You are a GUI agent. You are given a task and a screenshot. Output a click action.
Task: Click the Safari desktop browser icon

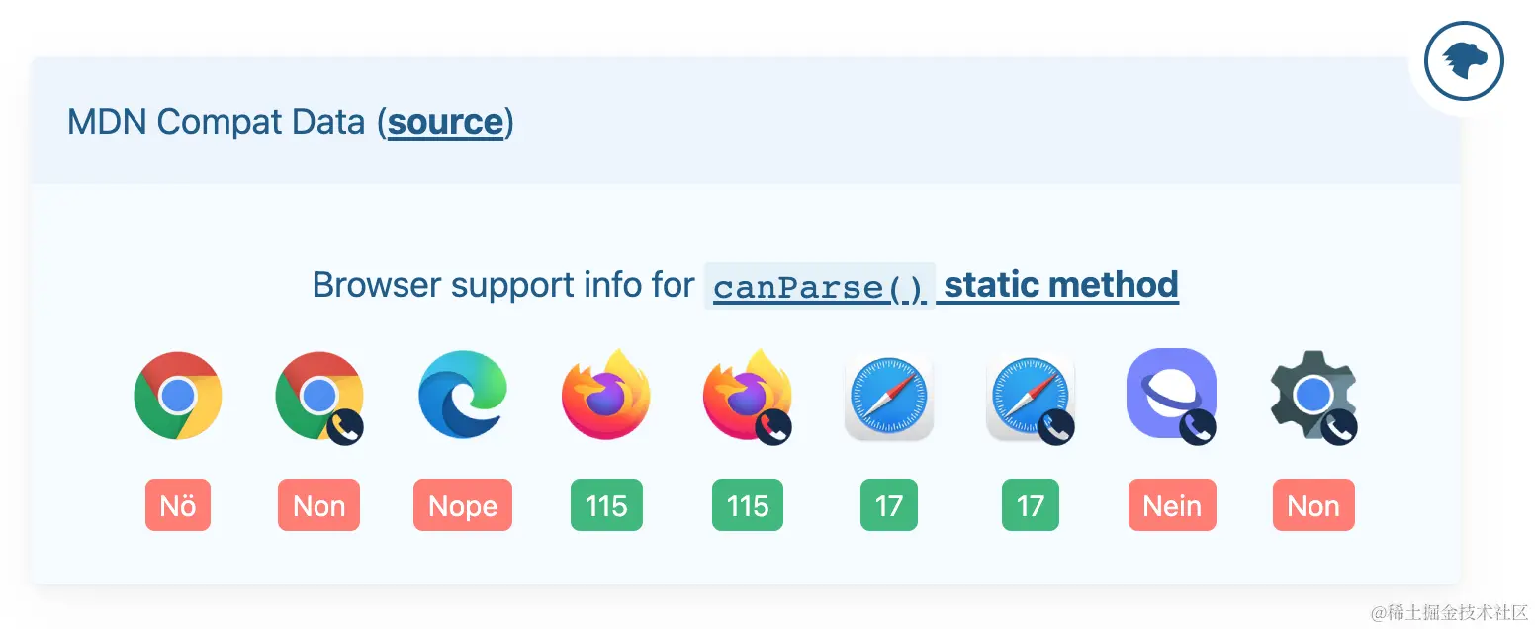coord(889,396)
